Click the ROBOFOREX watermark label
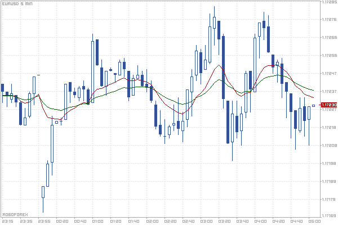The height and width of the screenshot is (225, 338). click(15, 214)
